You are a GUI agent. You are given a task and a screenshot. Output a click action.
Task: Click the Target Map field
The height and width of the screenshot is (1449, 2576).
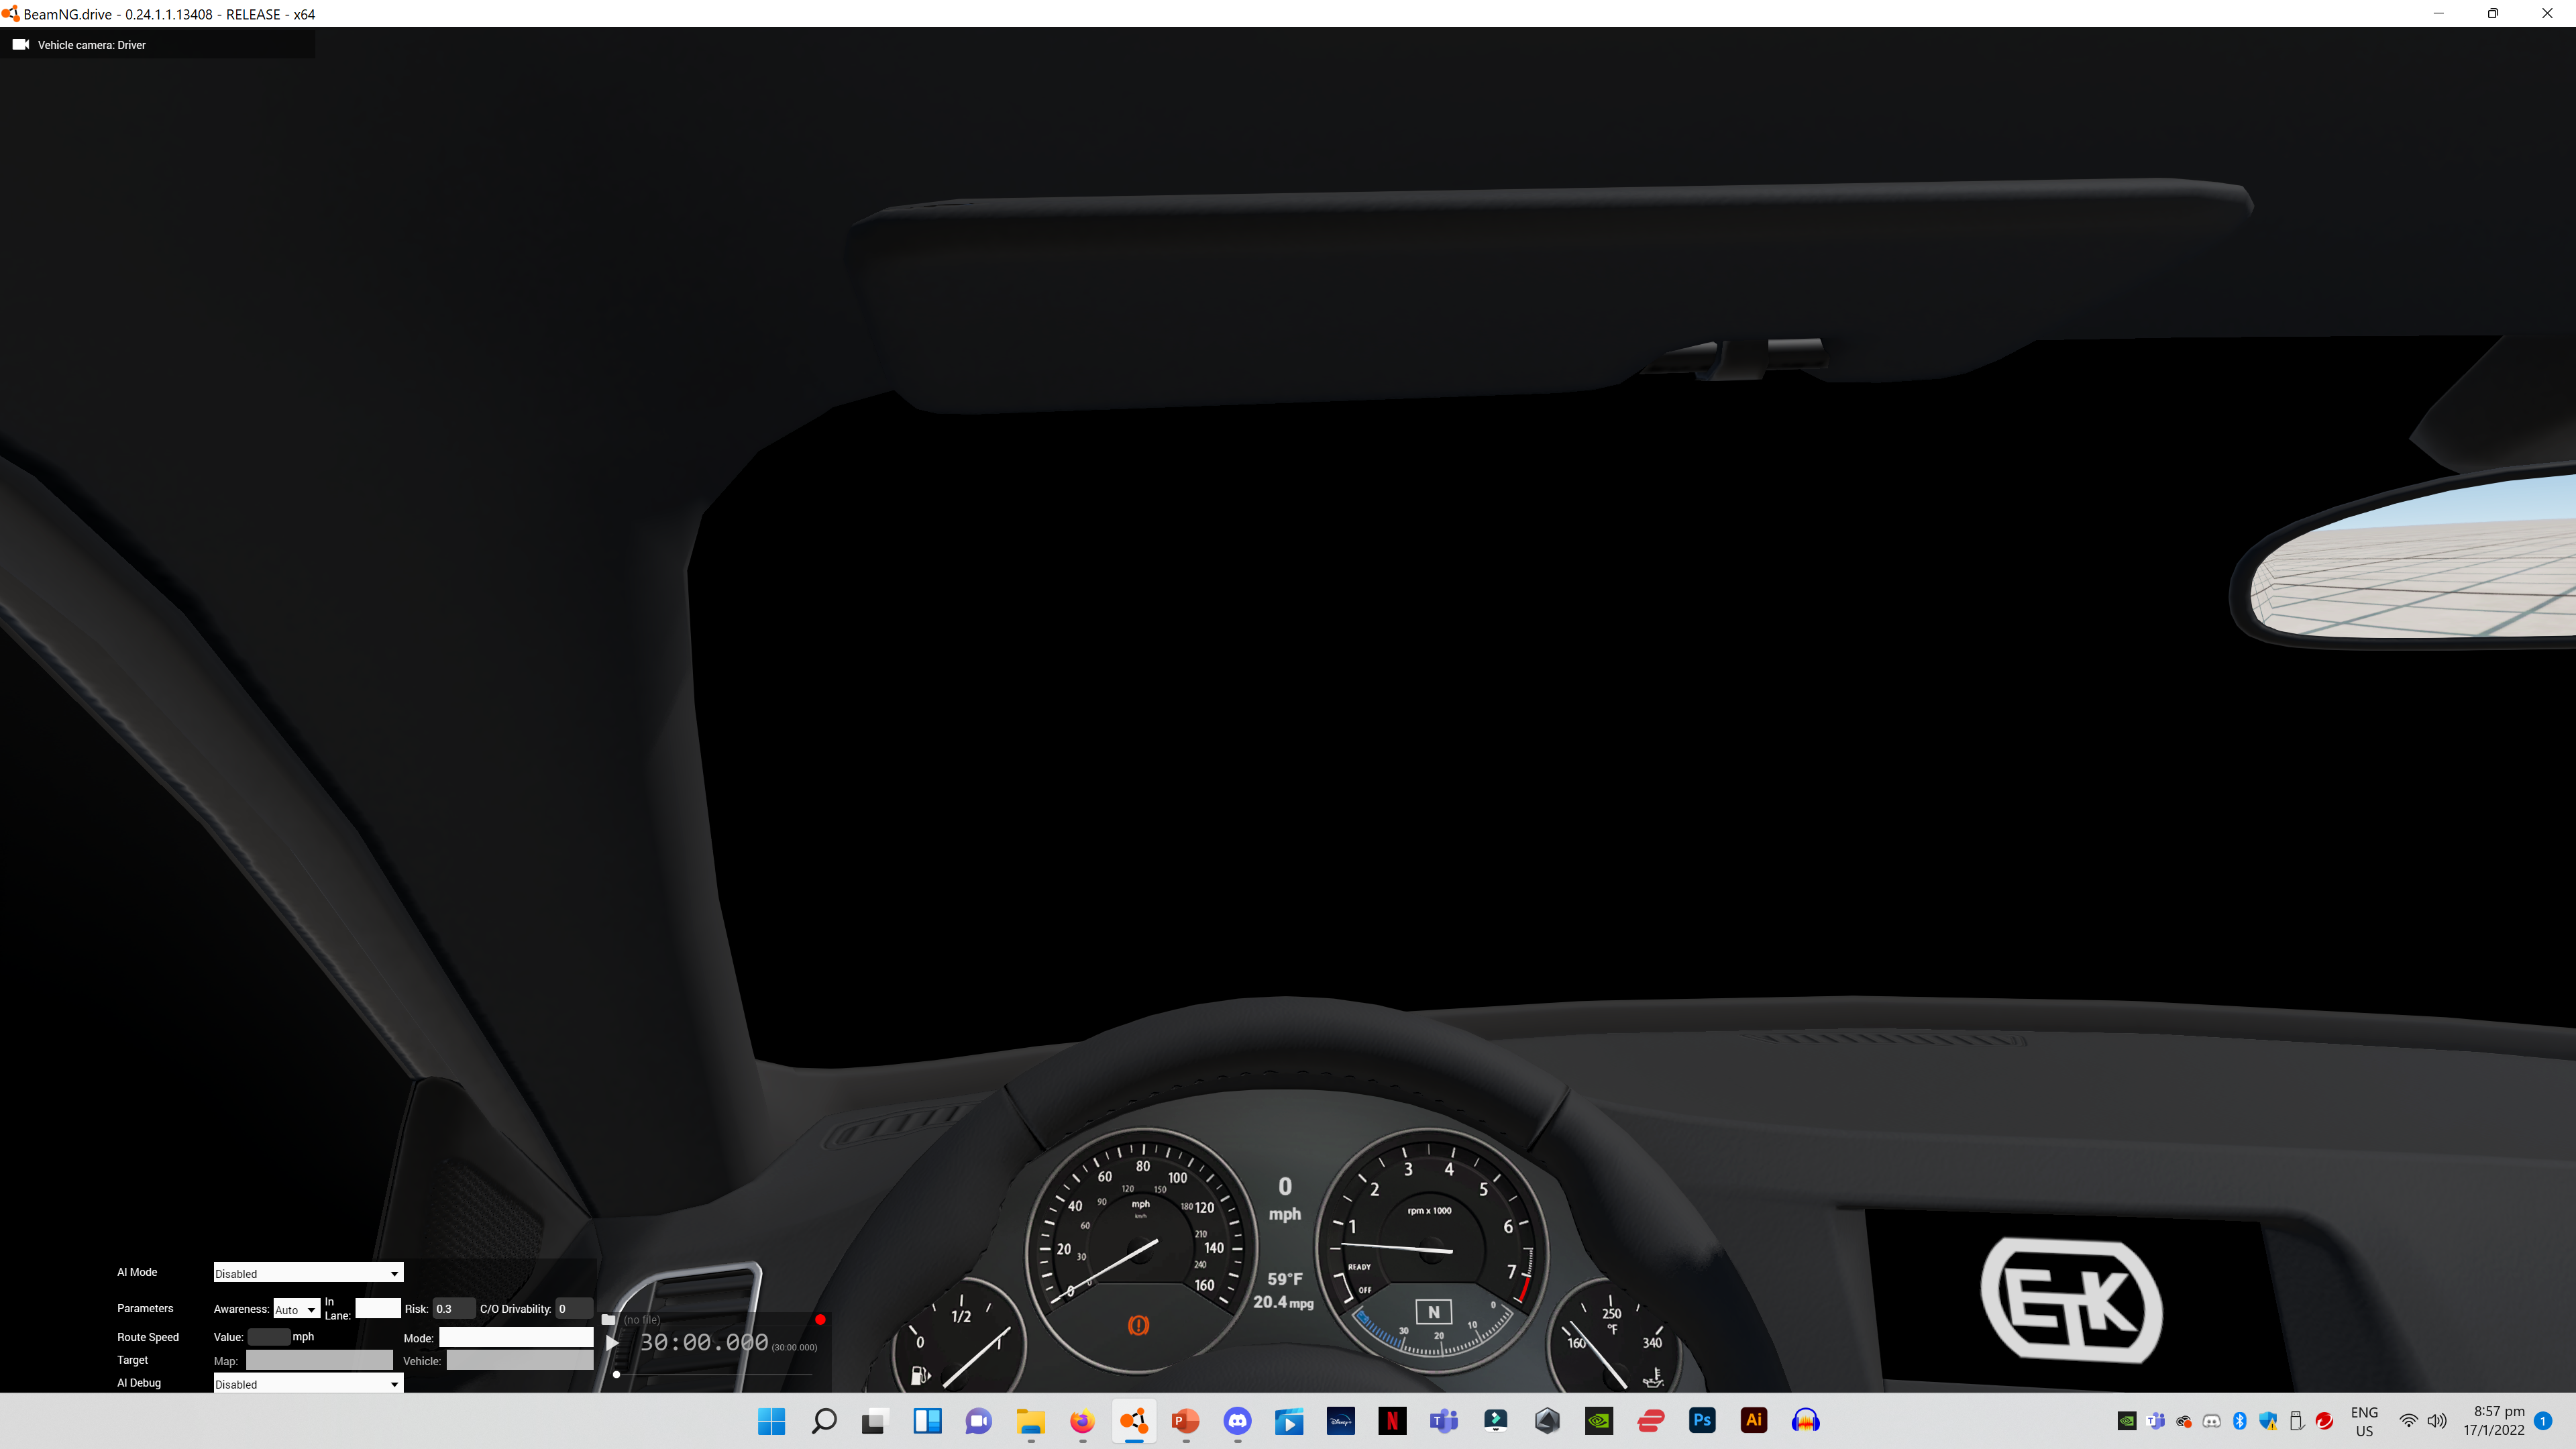tap(319, 1360)
